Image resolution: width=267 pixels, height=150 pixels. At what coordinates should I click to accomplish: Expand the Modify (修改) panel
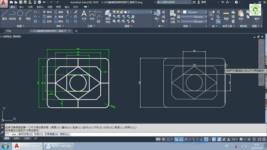60,26
